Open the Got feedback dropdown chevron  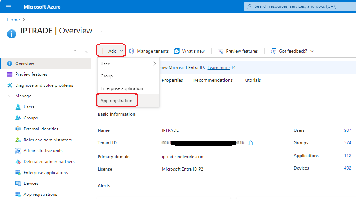point(312,51)
